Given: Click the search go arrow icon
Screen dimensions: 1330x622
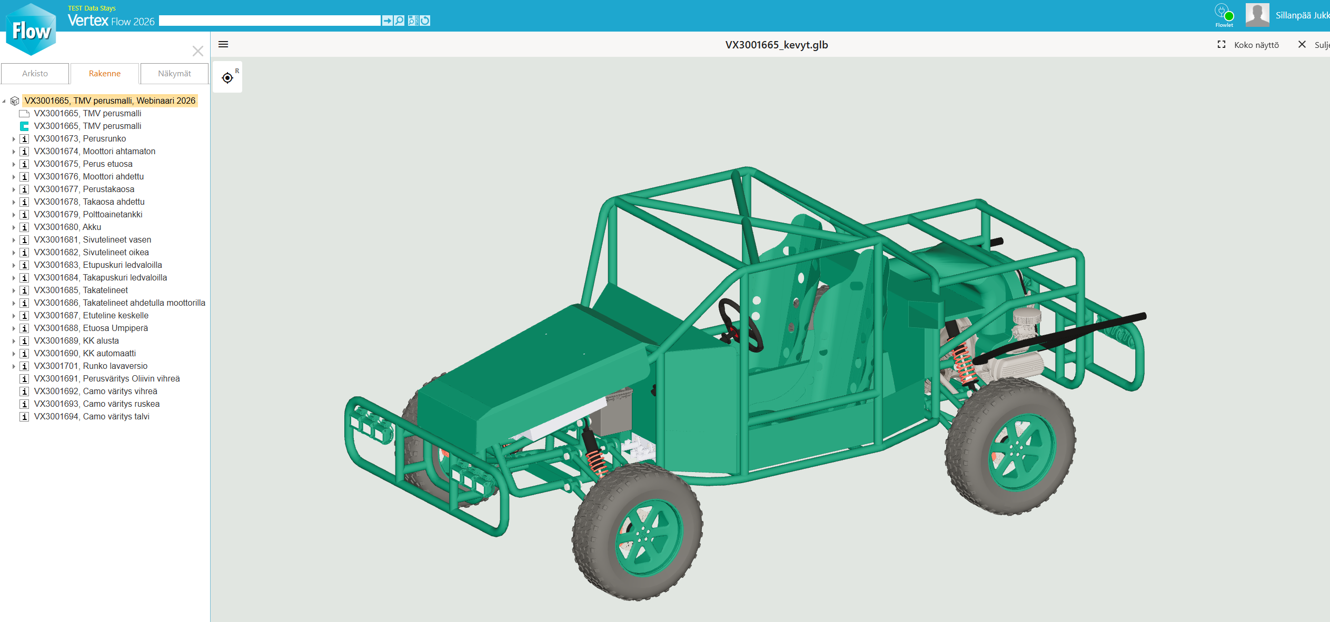Looking at the screenshot, I should (x=387, y=21).
